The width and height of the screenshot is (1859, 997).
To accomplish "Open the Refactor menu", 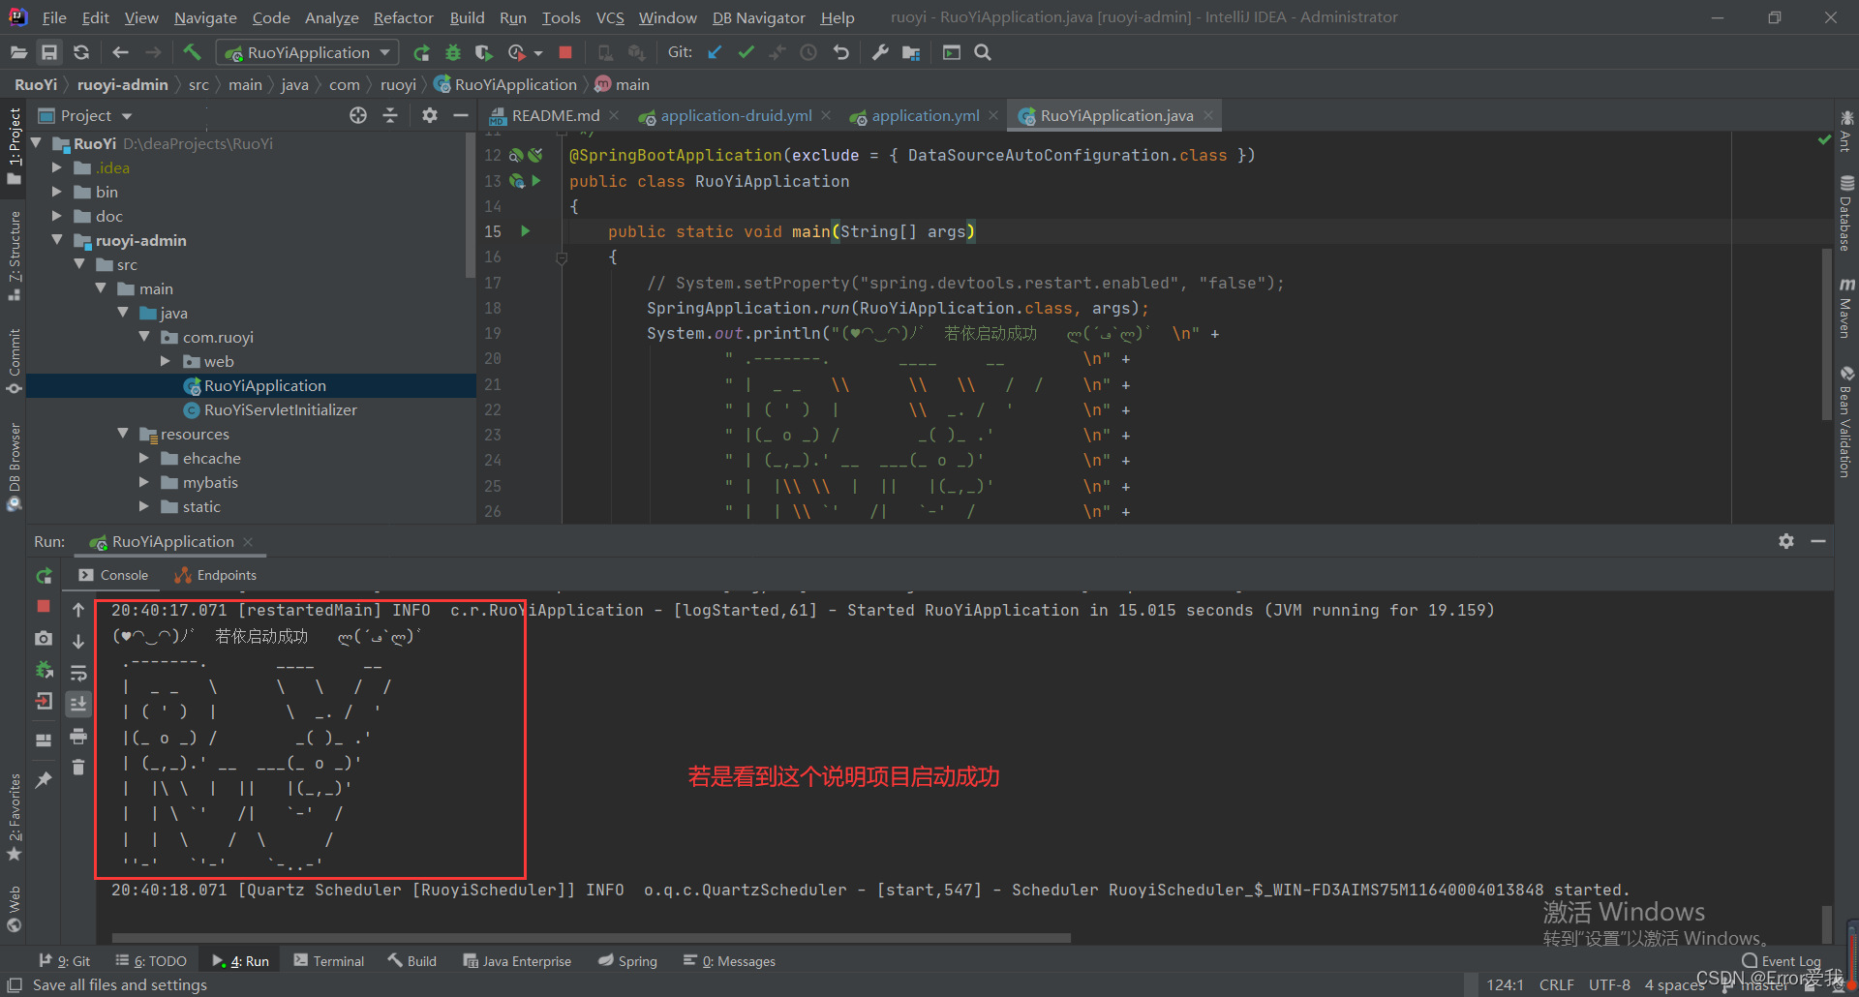I will point(403,17).
